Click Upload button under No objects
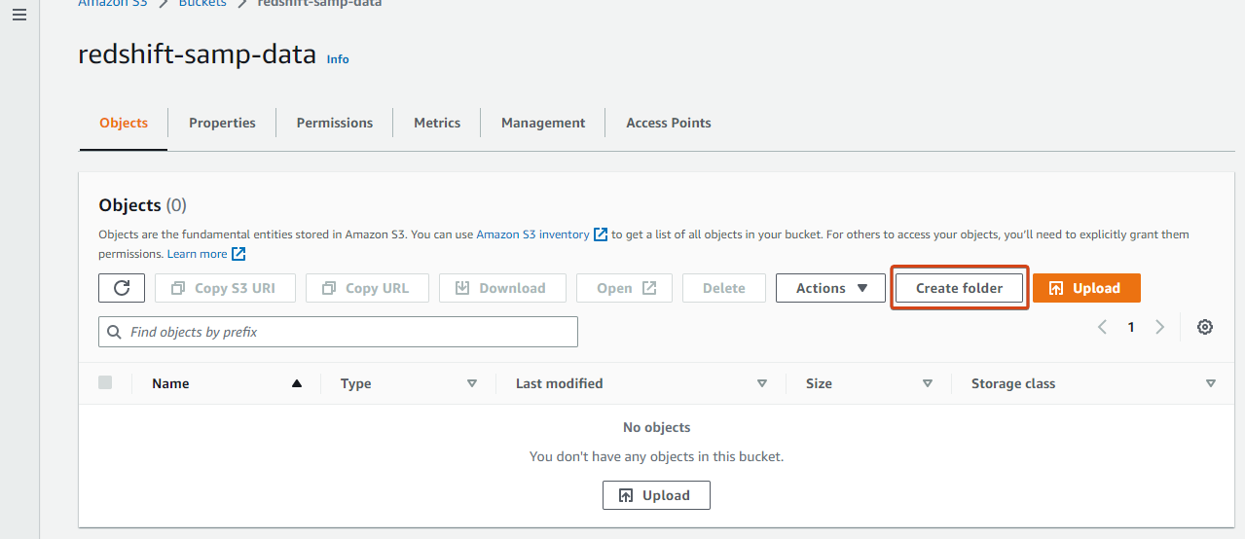 656,495
